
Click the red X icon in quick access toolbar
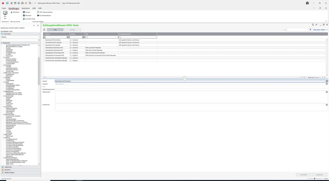[26, 3]
